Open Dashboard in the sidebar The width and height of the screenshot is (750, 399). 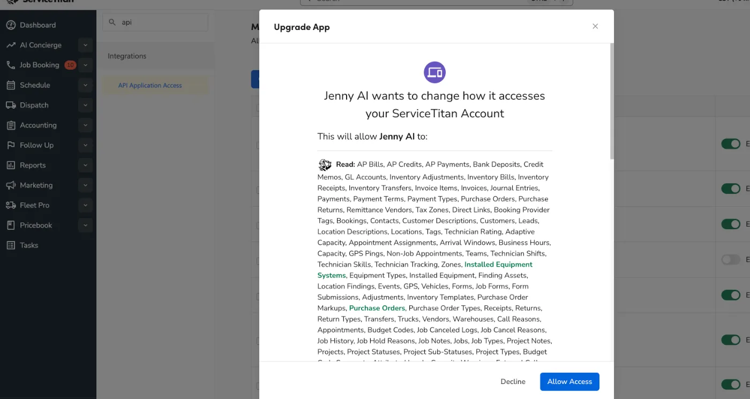(37, 25)
